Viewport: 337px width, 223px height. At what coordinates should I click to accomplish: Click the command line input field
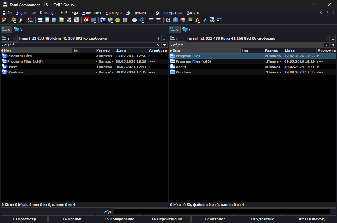222,212
